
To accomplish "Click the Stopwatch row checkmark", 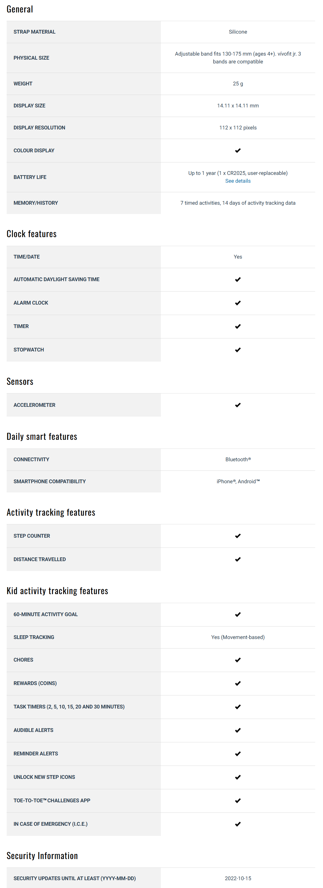I will click(238, 350).
